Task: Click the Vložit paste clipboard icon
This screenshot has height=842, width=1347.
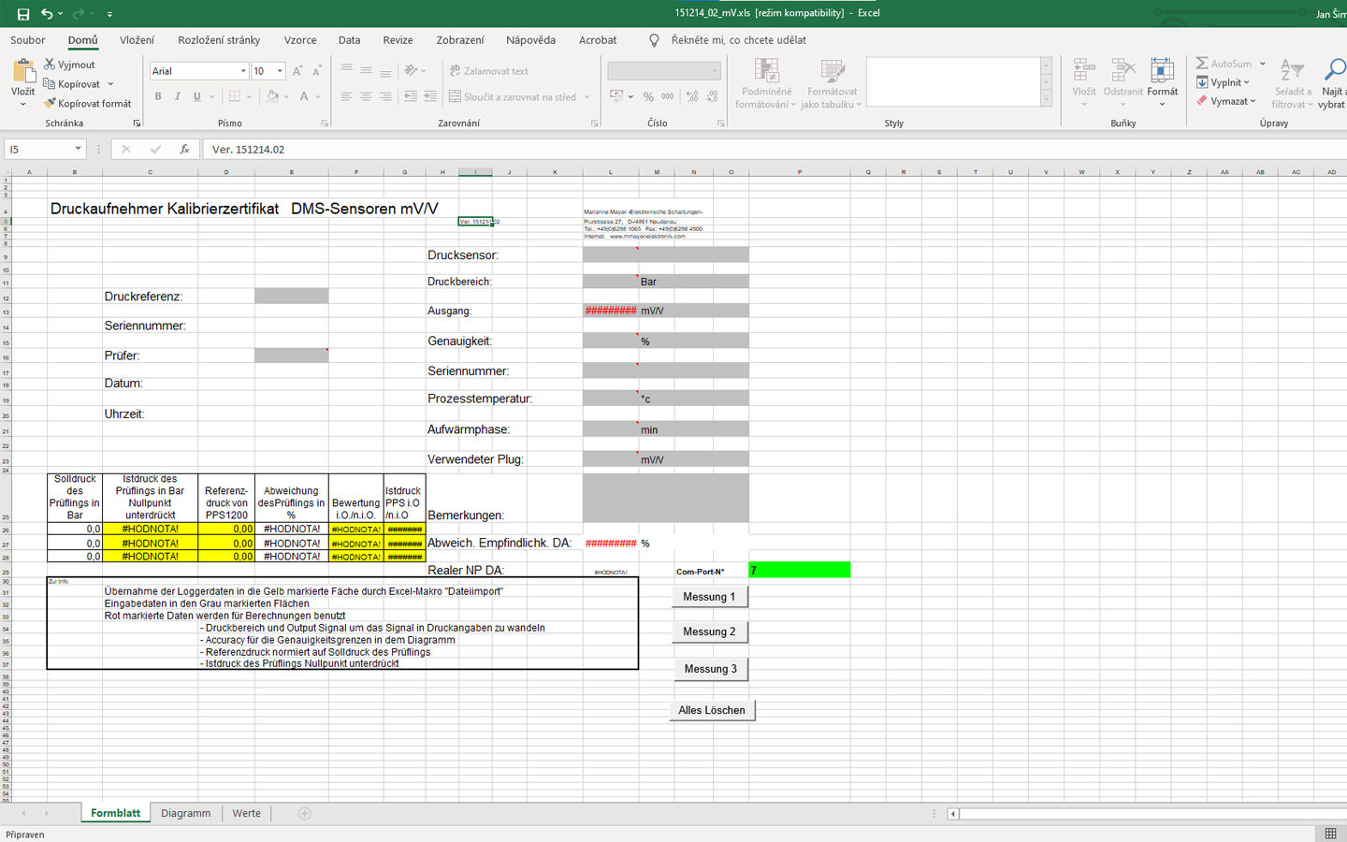Action: [23, 71]
